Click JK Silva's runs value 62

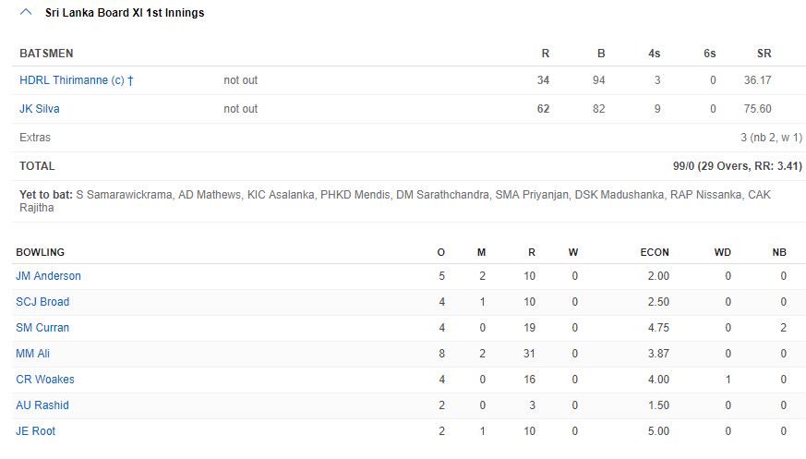pyautogui.click(x=543, y=109)
